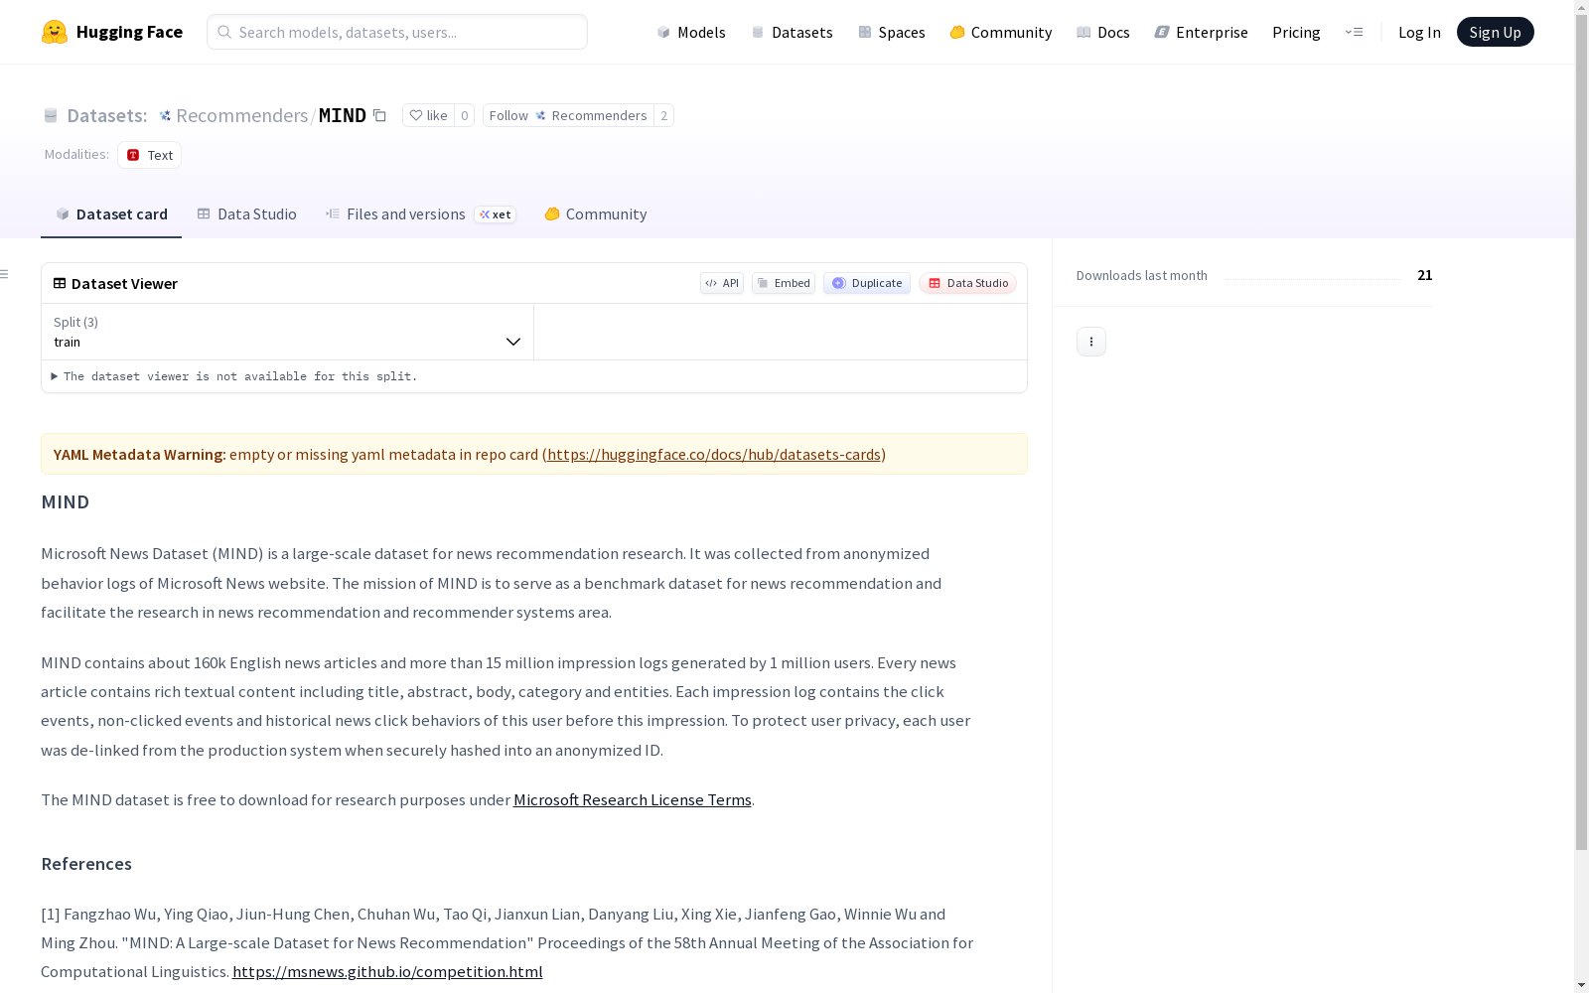
Task: Click the Datasets: breadcrumb label
Action: click(x=107, y=115)
